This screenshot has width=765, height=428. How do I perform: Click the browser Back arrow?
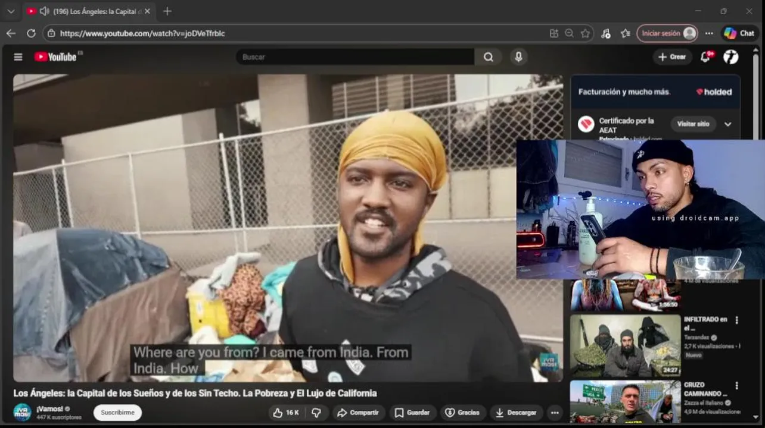click(11, 33)
